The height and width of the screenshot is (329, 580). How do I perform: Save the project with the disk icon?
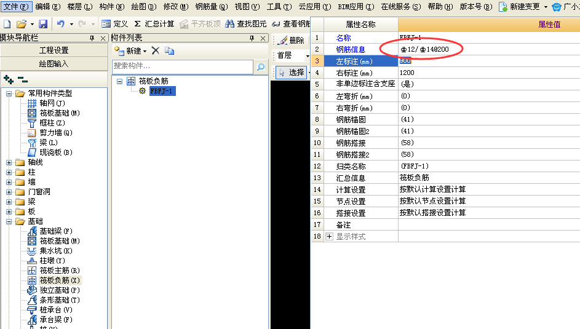[43, 24]
